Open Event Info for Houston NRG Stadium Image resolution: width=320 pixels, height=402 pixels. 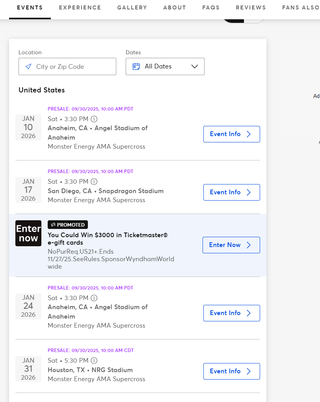pos(231,371)
